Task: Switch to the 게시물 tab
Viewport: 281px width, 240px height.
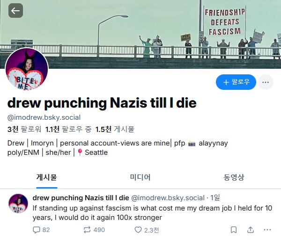Action: click(x=46, y=177)
